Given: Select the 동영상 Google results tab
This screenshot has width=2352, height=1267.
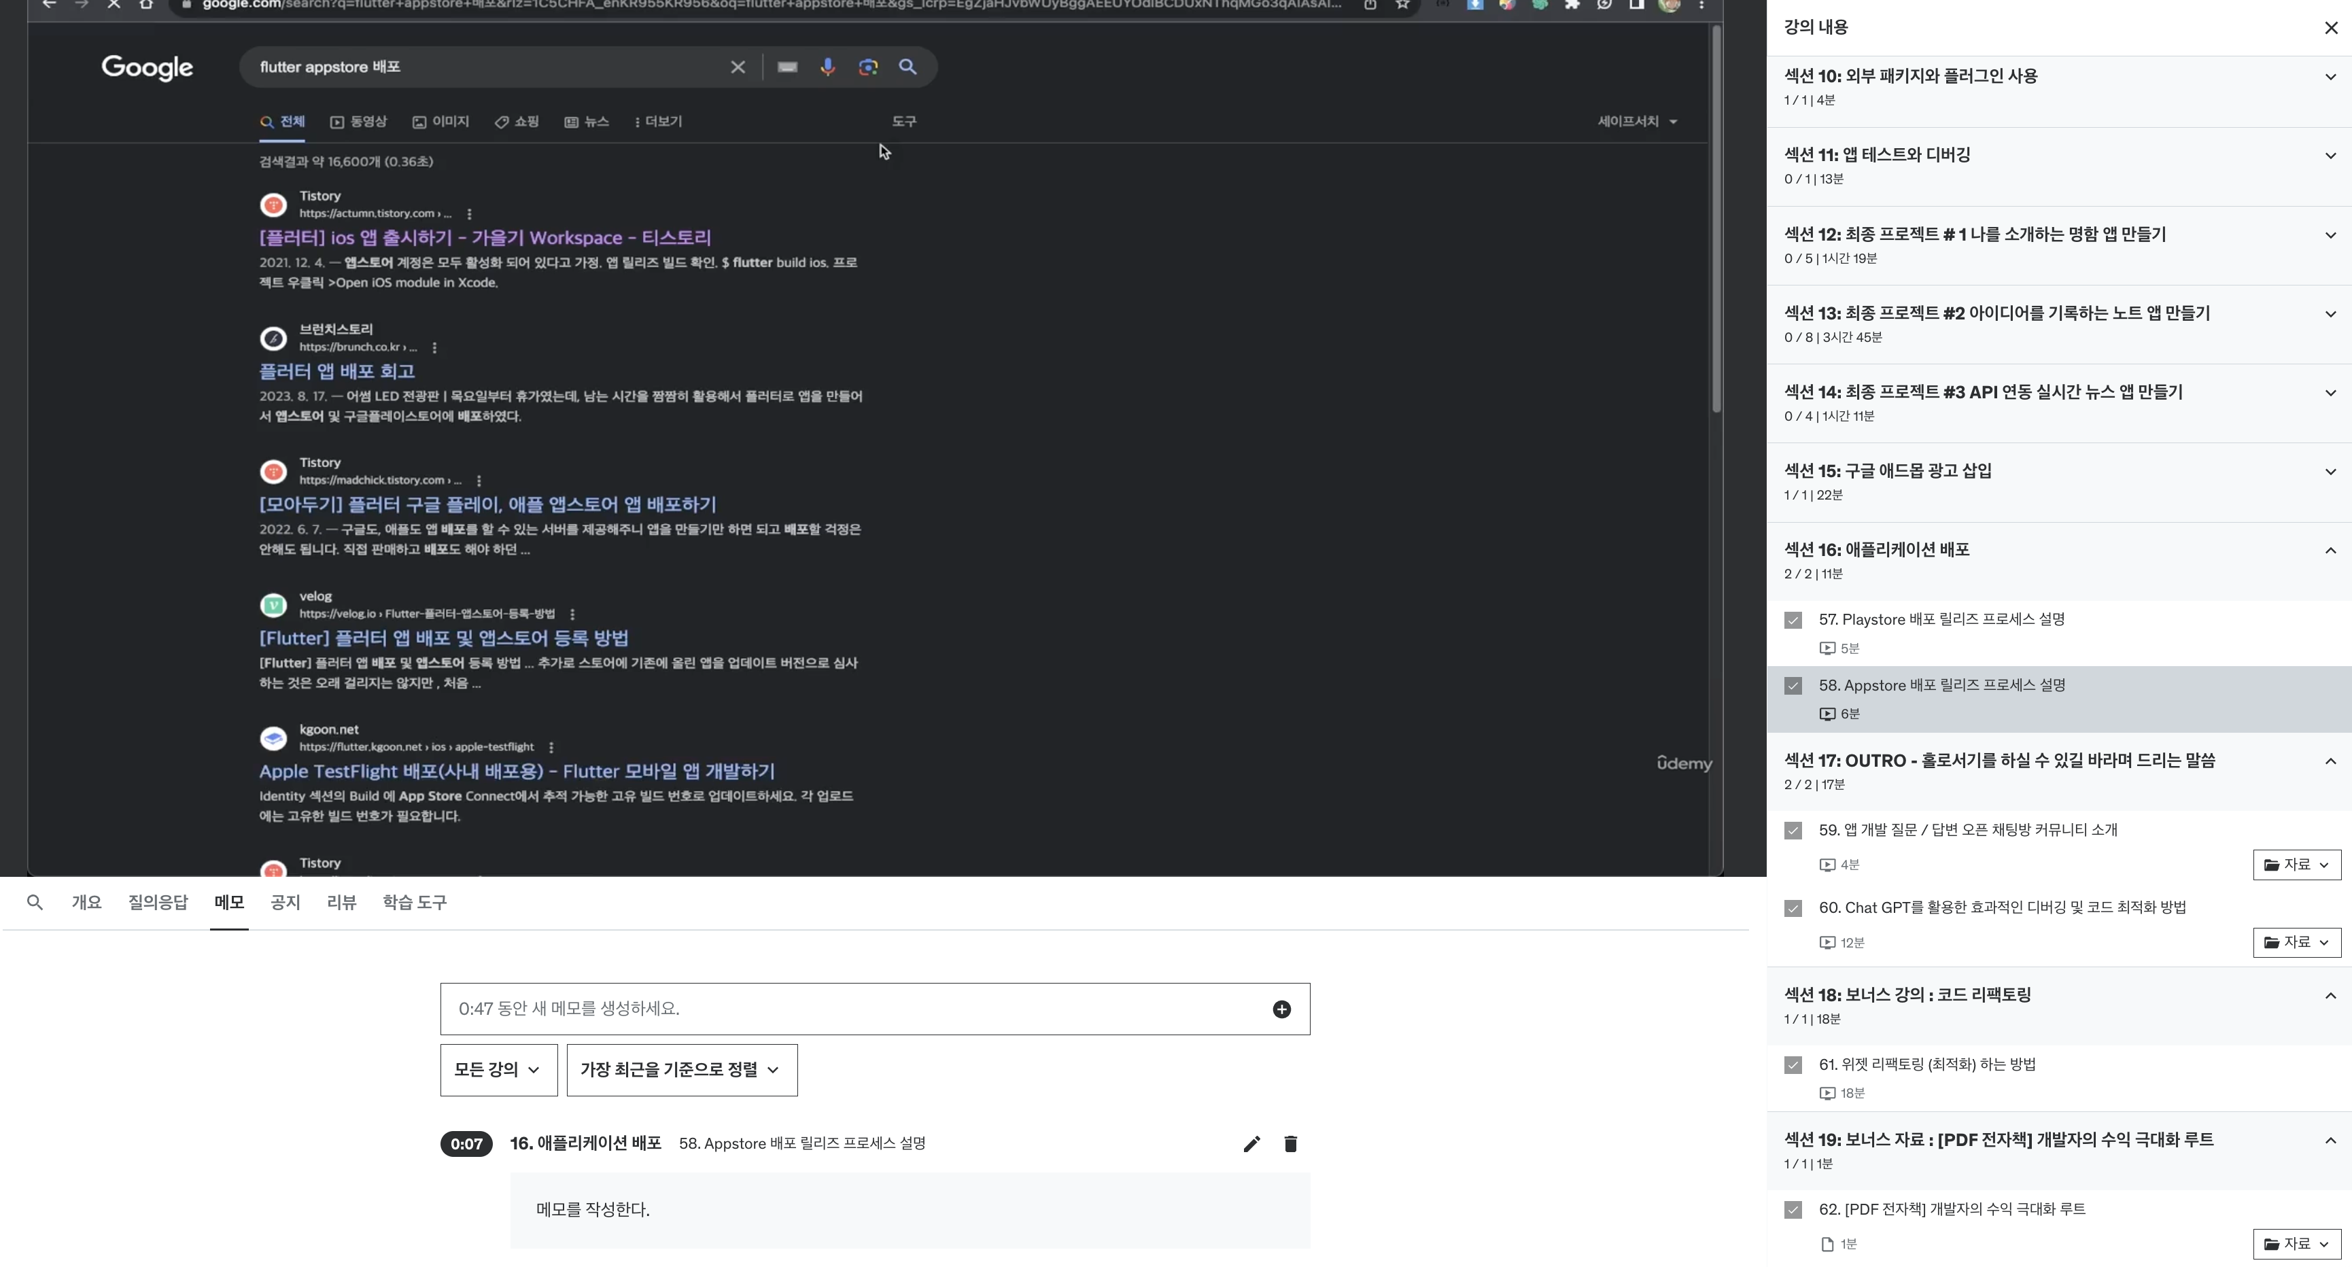Looking at the screenshot, I should click(359, 122).
